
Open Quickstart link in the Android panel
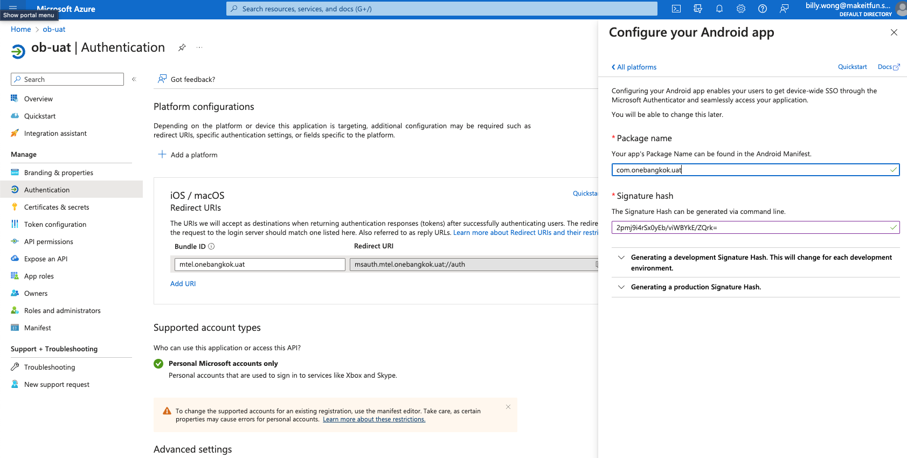853,67
